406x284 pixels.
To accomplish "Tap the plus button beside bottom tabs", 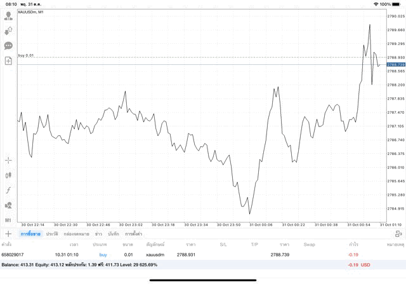I will [8, 234].
